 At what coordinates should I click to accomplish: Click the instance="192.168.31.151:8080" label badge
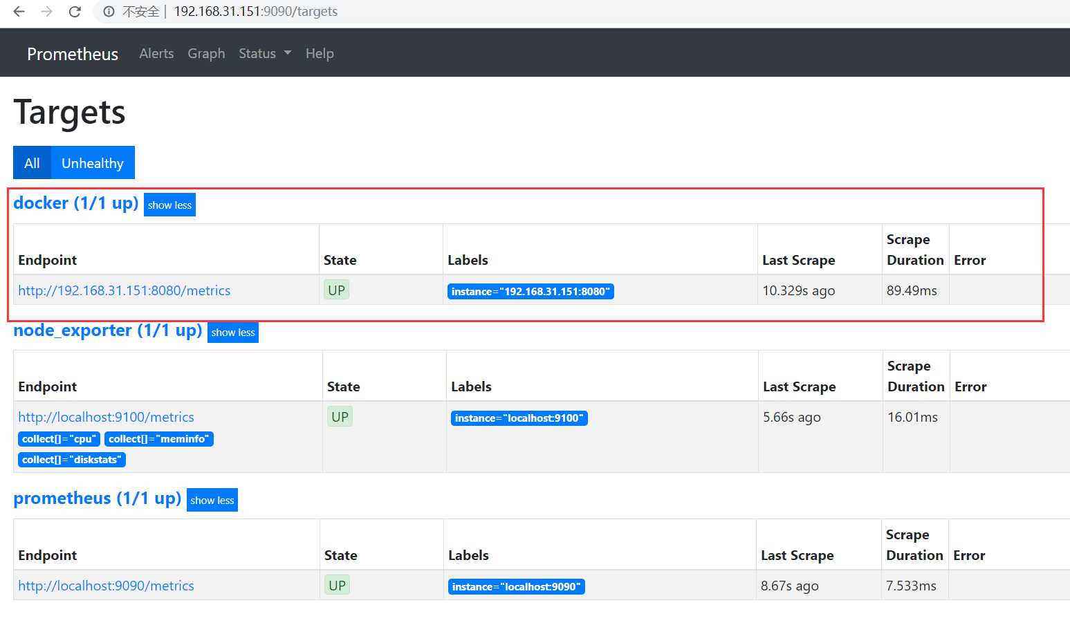coord(531,291)
